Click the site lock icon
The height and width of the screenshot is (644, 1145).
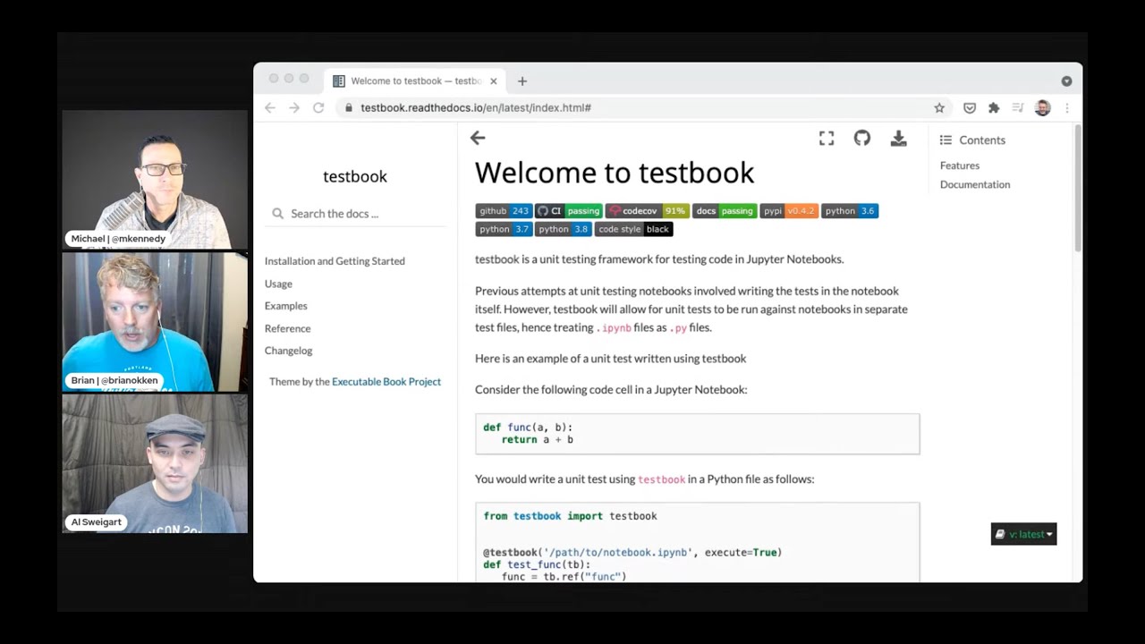point(349,107)
